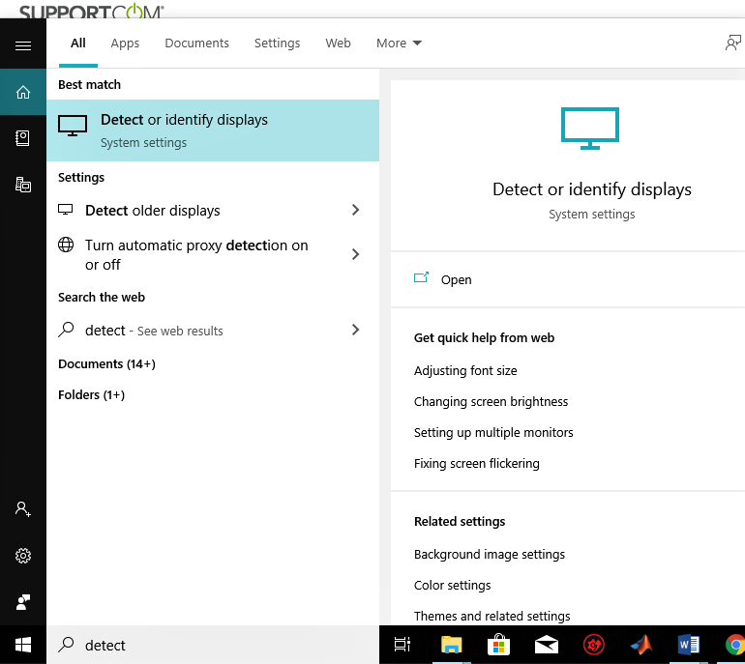Open Background image settings link
The image size is (745, 664).
coord(490,555)
